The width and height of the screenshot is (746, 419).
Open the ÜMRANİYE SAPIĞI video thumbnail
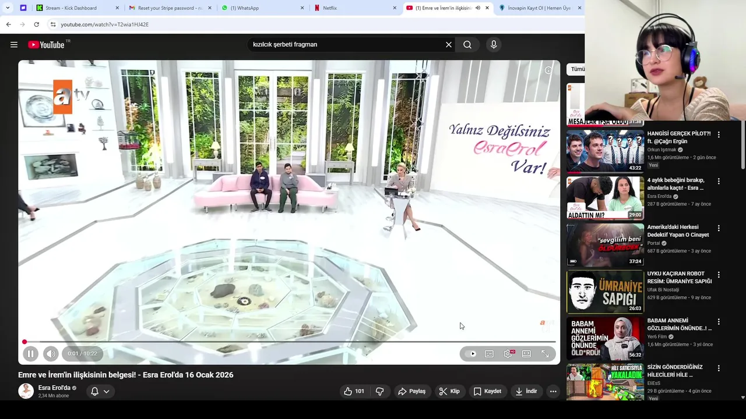coord(605,292)
